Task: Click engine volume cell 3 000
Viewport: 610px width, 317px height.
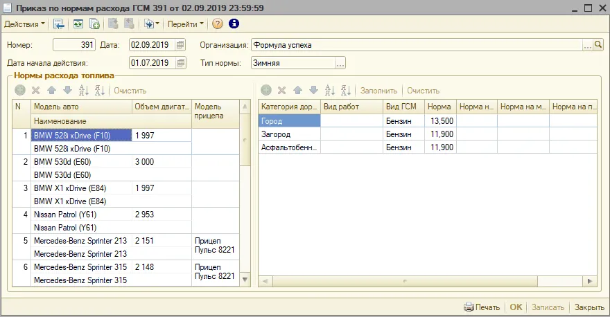Action: click(162, 161)
